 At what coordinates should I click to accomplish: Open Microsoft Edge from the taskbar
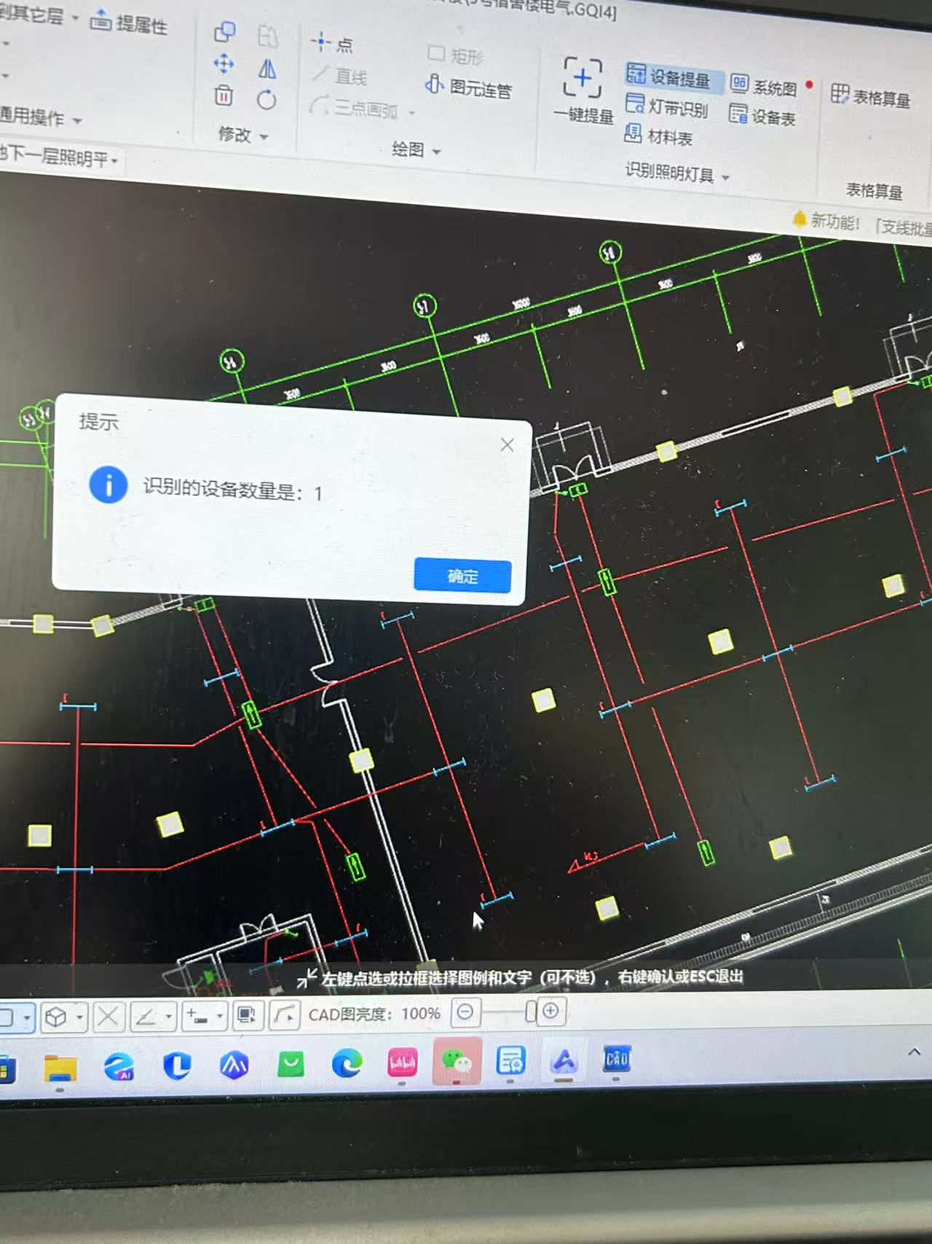pos(347,1064)
